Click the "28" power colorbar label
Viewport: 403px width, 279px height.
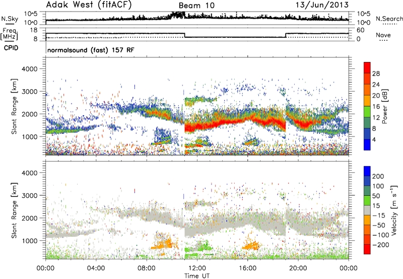tap(376, 74)
